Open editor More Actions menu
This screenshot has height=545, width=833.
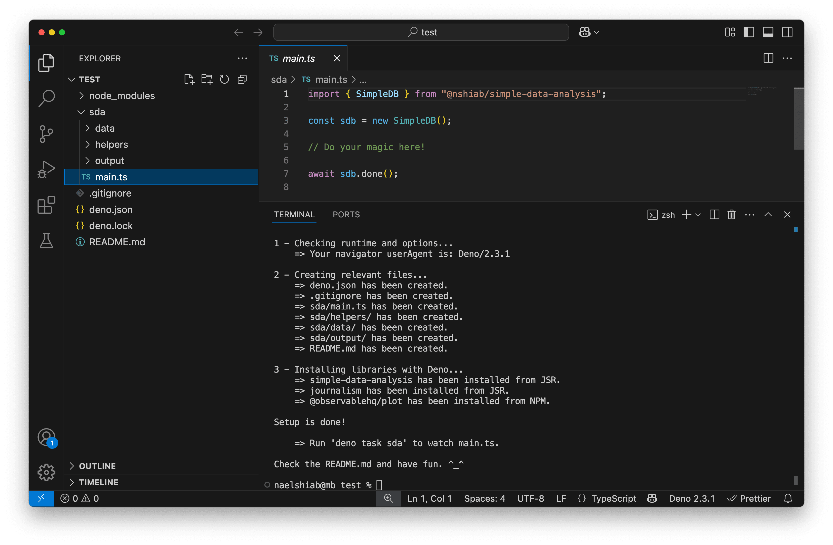coord(787,58)
